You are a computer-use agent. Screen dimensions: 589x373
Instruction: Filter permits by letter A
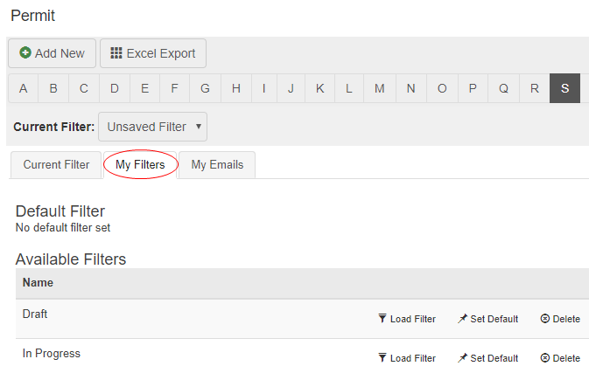(24, 88)
